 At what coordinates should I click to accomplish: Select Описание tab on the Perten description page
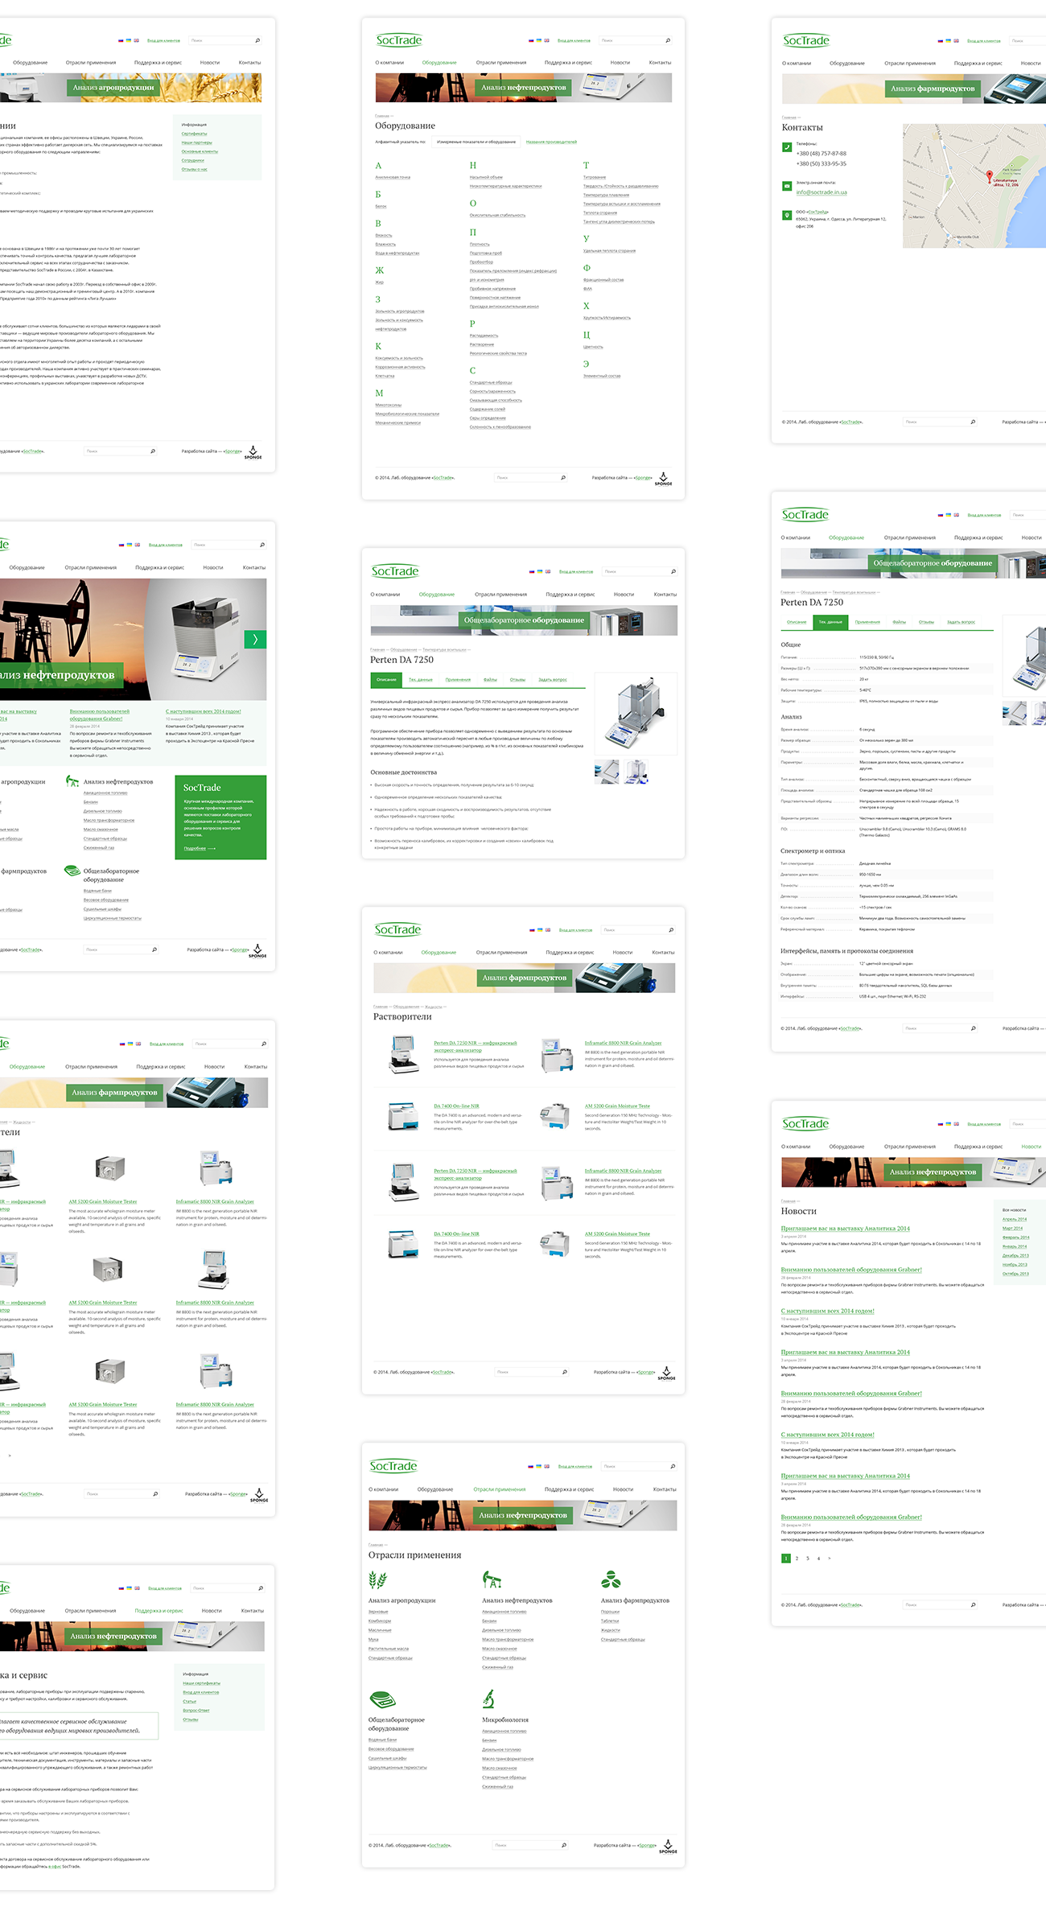point(386,680)
